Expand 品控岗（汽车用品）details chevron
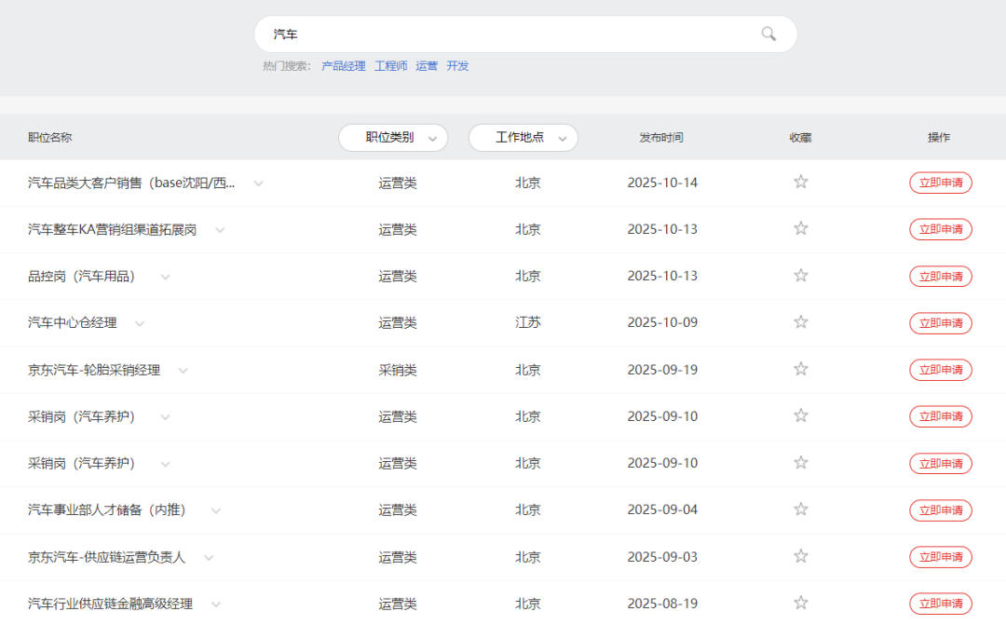The image size is (1006, 625). 166,277
